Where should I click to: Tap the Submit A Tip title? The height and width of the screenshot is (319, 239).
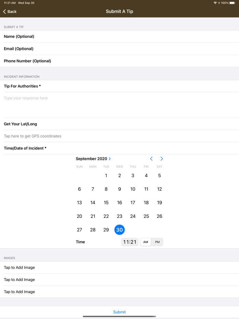coord(119,11)
